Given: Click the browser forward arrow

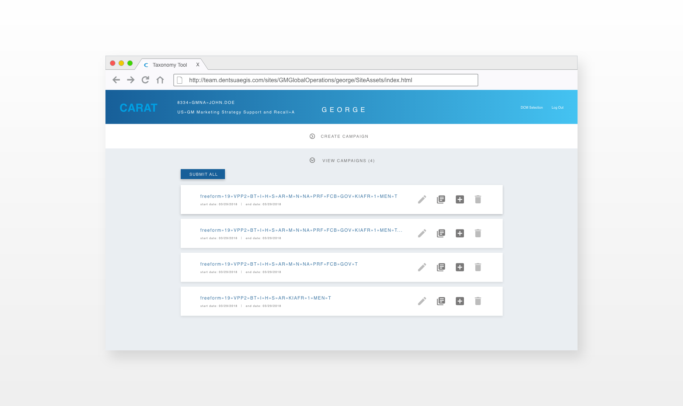Looking at the screenshot, I should [131, 80].
